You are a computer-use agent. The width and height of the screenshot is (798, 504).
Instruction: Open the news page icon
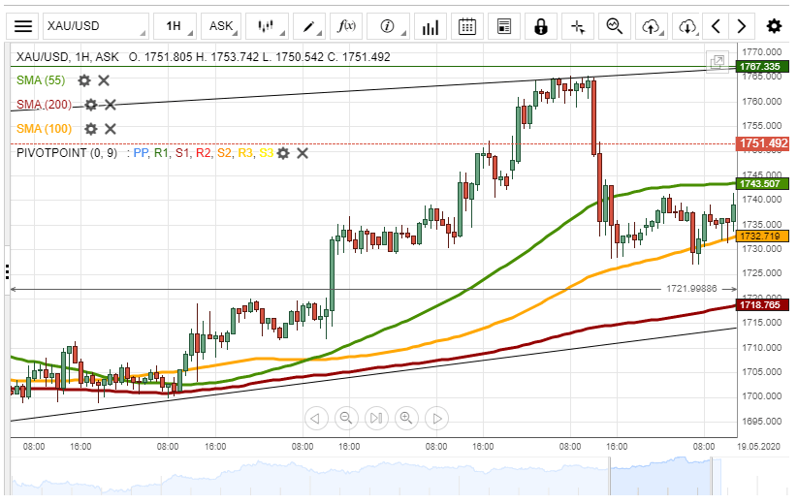click(504, 26)
